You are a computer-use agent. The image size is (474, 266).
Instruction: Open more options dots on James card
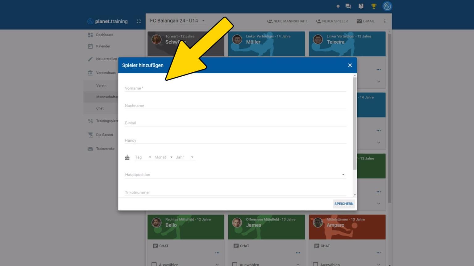click(298, 253)
